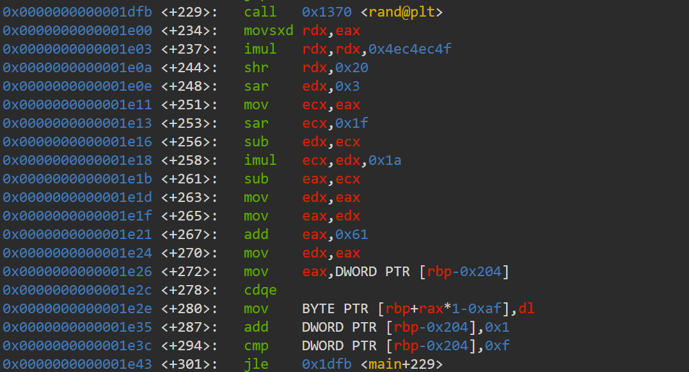689x372 pixels.
Task: Click address 0x0000000000001e1b
Action: [x=77, y=179]
